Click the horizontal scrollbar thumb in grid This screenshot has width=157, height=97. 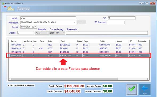[x=65, y=79]
